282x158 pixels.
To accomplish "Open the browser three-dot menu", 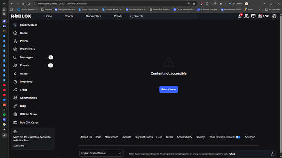I will 252,4.
